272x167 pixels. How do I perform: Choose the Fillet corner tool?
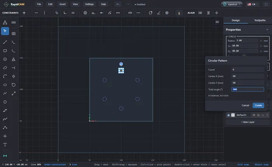14,50
